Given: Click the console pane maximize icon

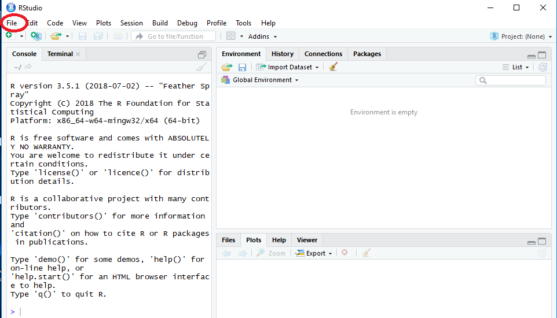Looking at the screenshot, I should pyautogui.click(x=201, y=55).
